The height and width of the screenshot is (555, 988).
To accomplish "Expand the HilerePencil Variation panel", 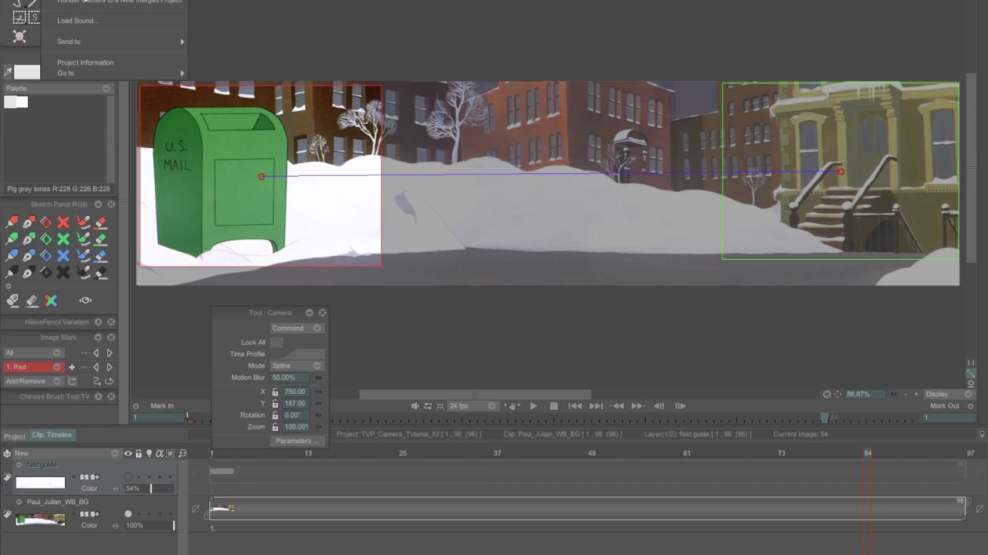I will [x=98, y=322].
